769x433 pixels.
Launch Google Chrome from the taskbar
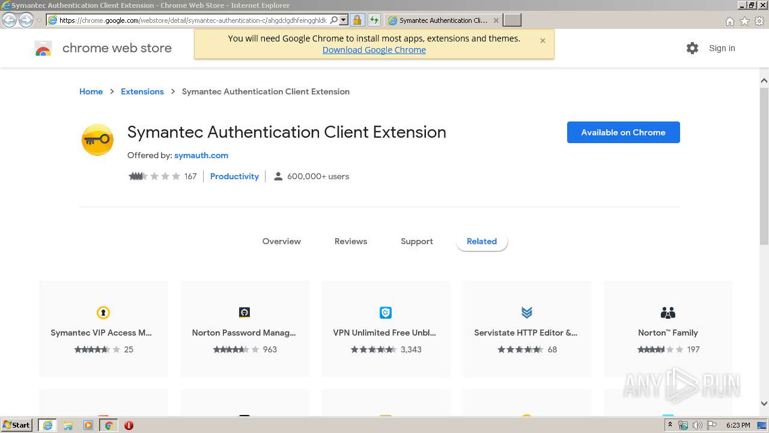click(109, 425)
